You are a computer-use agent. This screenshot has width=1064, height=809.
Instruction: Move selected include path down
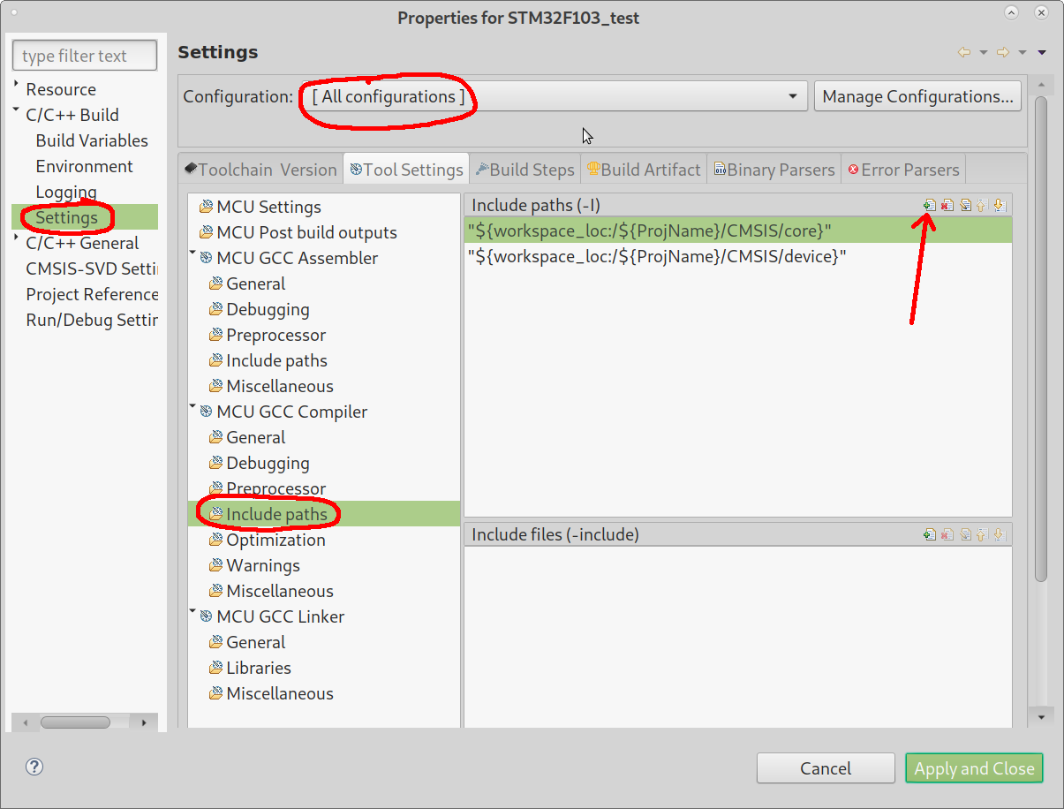pos(999,205)
